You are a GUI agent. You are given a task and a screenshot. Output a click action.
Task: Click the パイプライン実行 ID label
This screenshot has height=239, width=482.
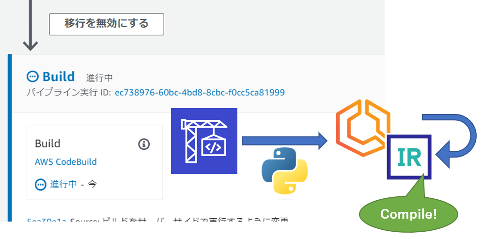pos(69,93)
